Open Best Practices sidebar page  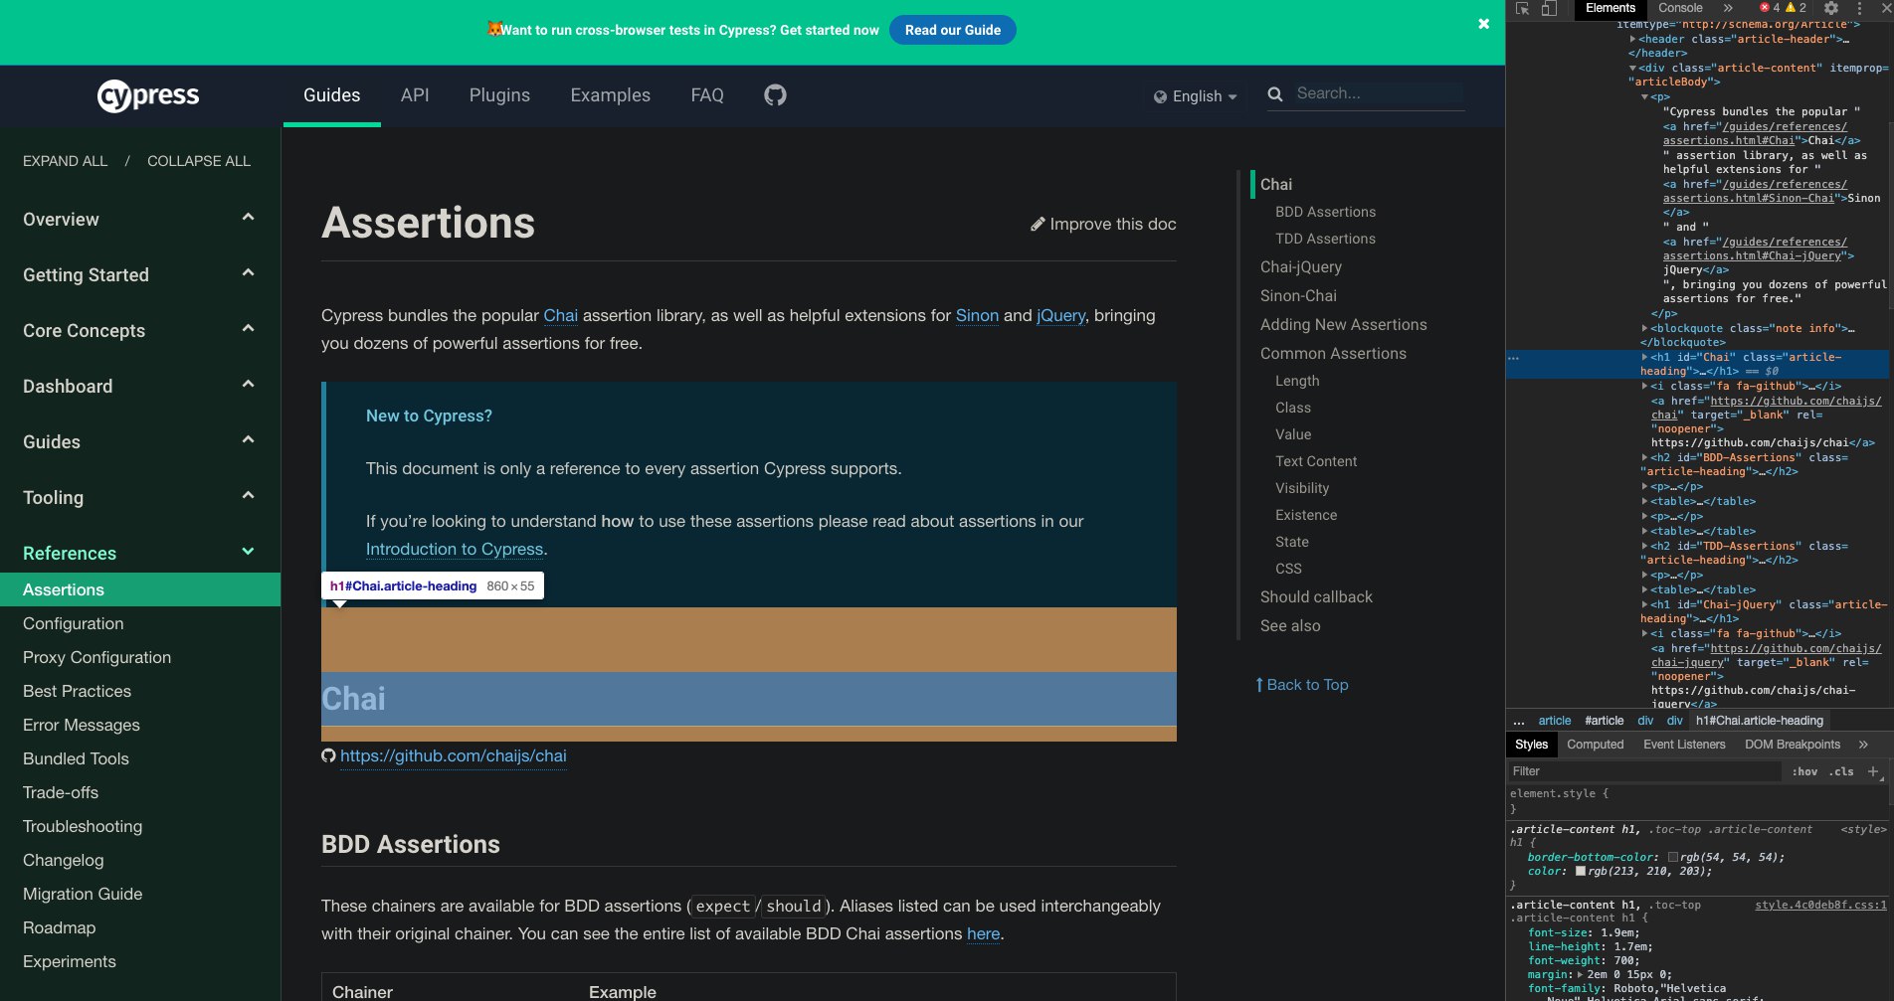[x=77, y=691]
